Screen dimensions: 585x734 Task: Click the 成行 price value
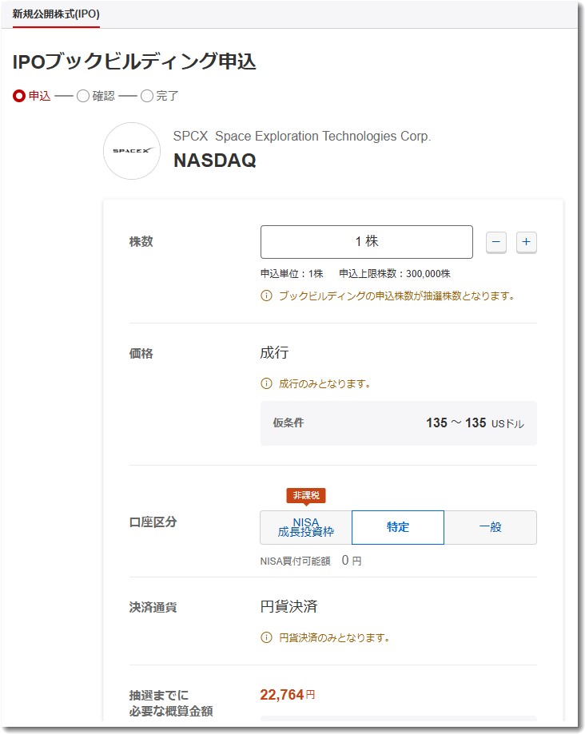[x=274, y=352]
